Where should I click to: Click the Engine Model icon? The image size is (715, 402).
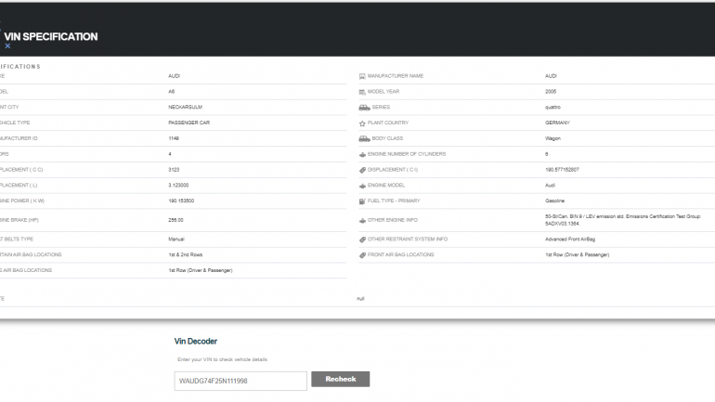[362, 186]
